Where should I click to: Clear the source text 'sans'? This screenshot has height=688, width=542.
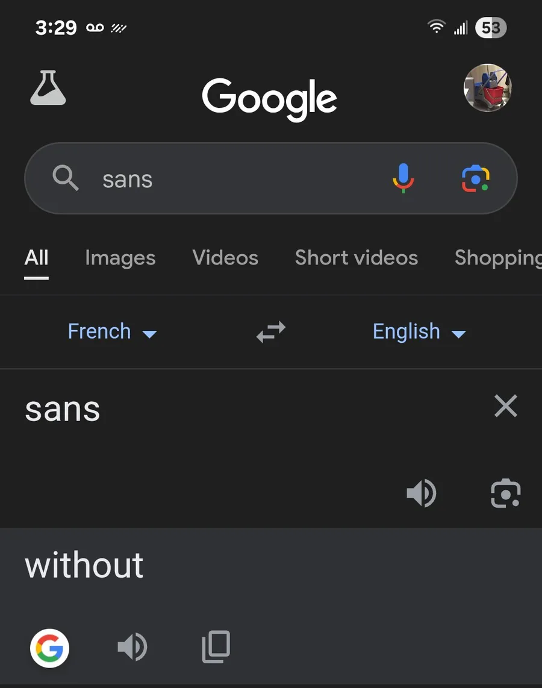(x=506, y=405)
